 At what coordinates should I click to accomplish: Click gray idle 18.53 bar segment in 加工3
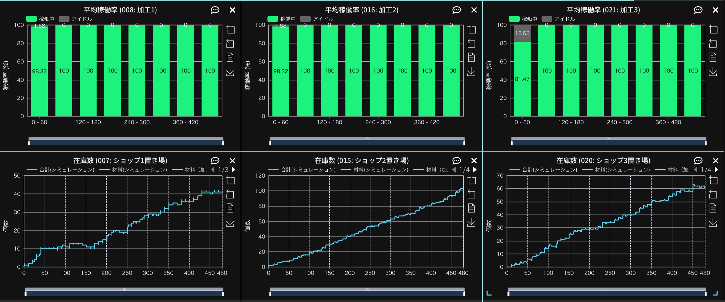[522, 33]
